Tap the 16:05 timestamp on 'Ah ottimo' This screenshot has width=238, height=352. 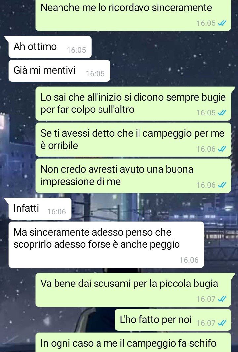pos(76,50)
